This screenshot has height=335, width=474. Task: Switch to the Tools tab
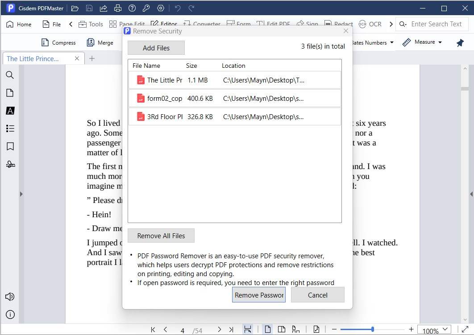(x=91, y=24)
